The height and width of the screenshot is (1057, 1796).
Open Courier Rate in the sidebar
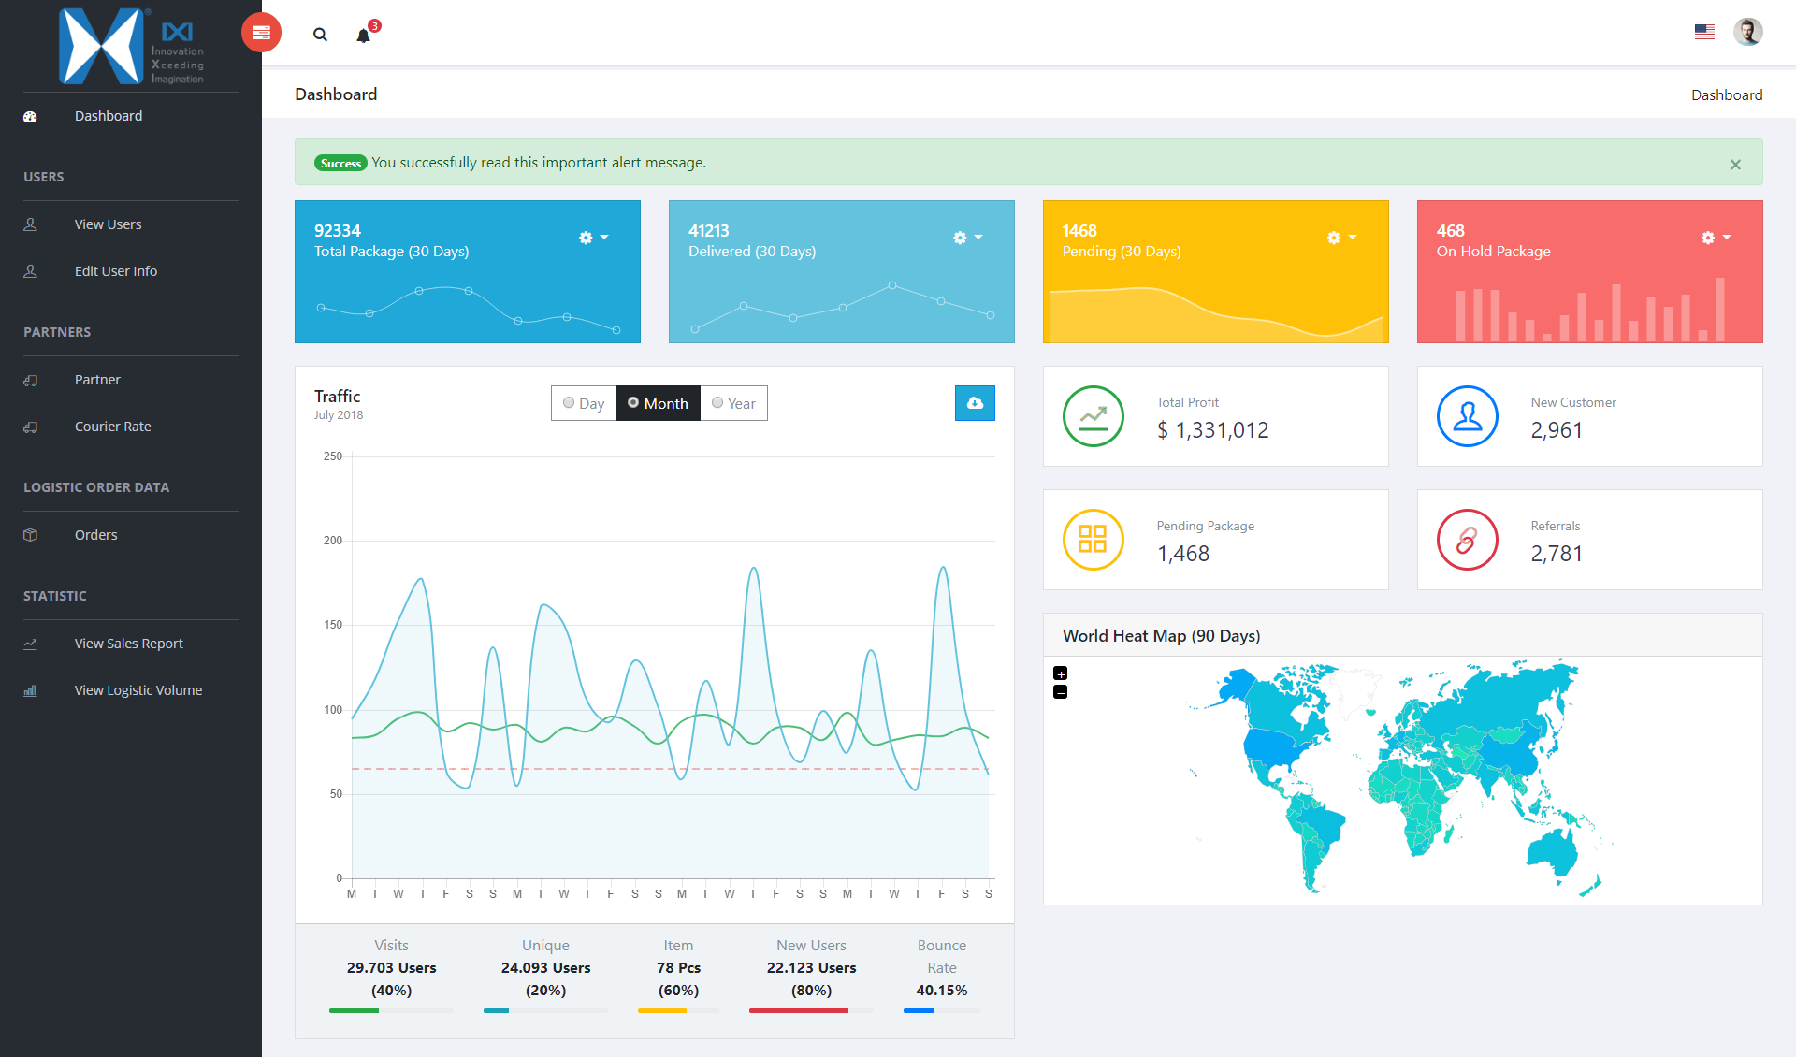coord(112,427)
